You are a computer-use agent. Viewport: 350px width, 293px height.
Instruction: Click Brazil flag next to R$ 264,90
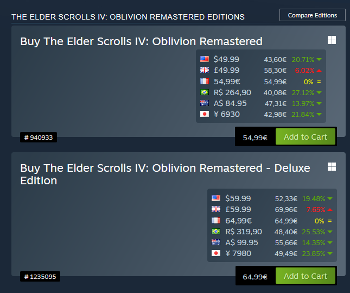click(x=205, y=92)
